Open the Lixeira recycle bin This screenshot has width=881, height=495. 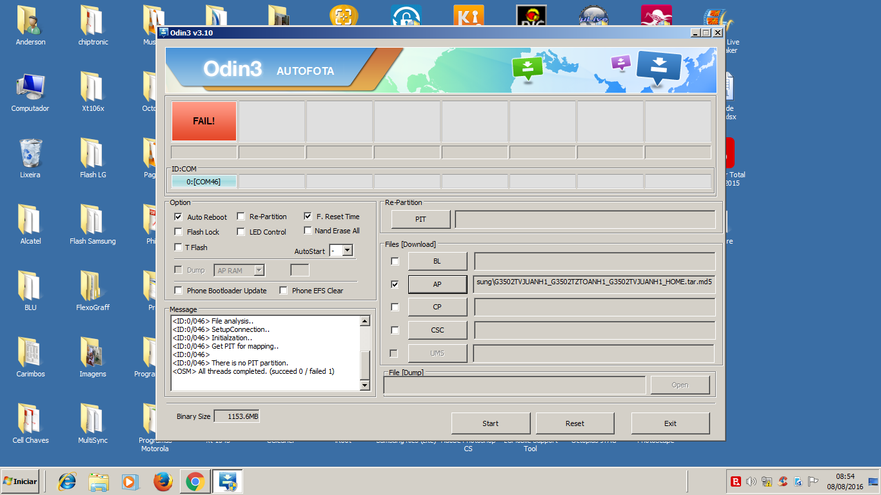tap(30, 159)
